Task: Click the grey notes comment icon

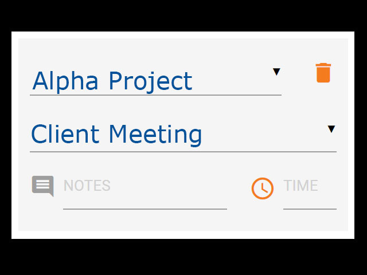Action: click(43, 186)
